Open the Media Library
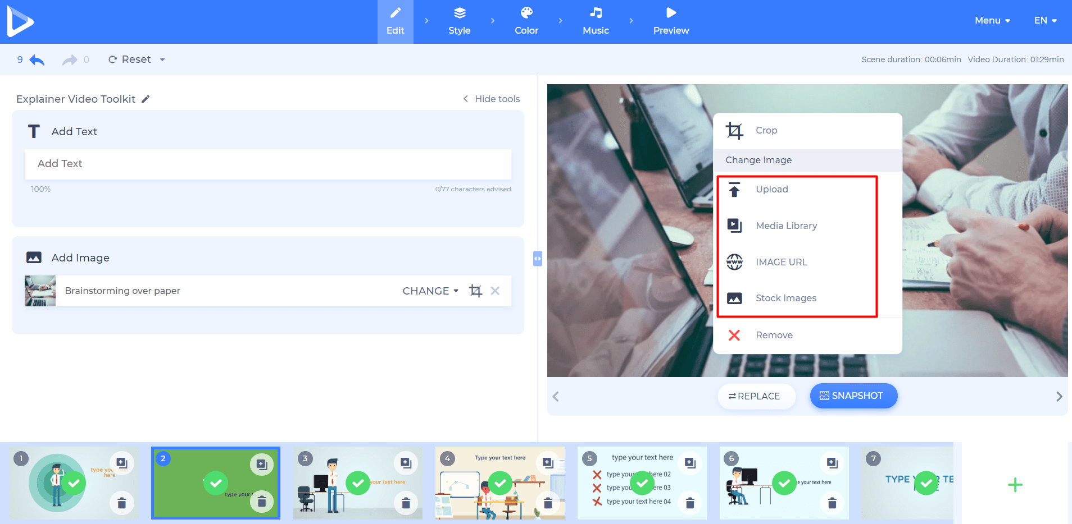 [x=786, y=226]
